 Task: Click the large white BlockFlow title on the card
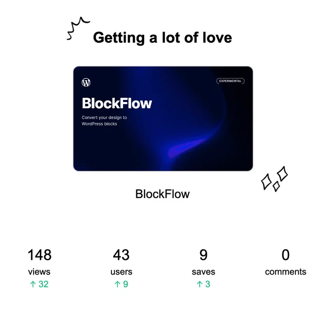[x=117, y=103]
